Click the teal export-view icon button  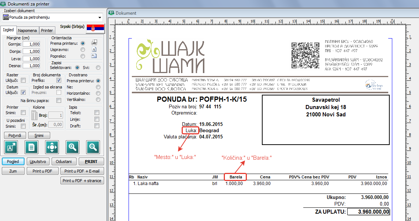point(11,148)
